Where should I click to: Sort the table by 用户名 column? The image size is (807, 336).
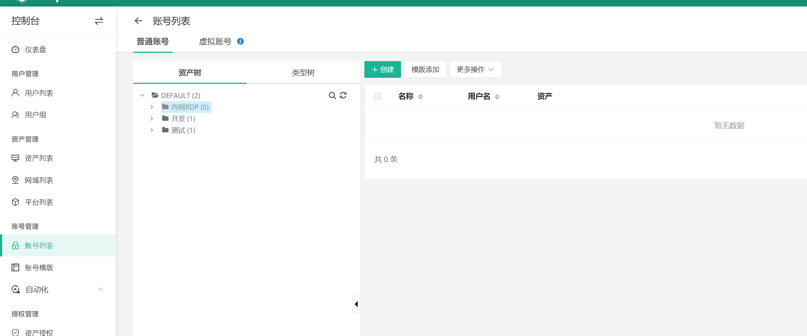(497, 97)
